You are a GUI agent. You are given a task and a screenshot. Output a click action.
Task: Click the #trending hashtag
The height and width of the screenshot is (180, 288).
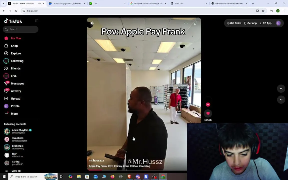click(x=144, y=166)
